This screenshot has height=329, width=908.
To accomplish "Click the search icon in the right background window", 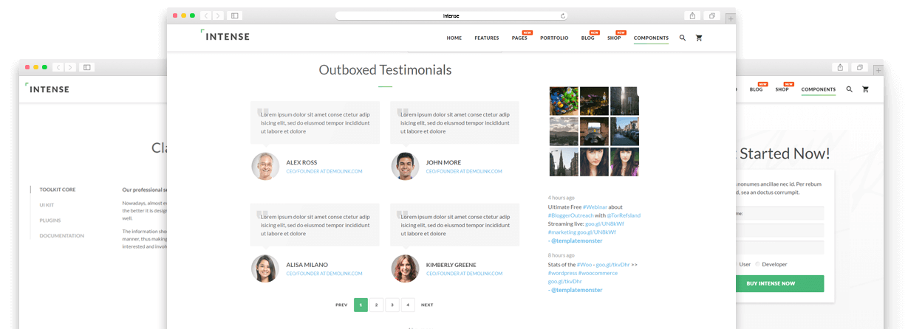I will click(x=849, y=89).
